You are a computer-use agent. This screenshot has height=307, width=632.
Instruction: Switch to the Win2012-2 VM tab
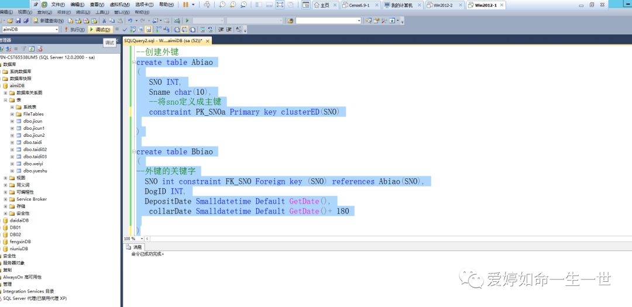444,5
